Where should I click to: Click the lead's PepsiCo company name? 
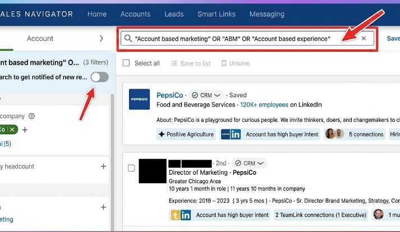(245, 172)
